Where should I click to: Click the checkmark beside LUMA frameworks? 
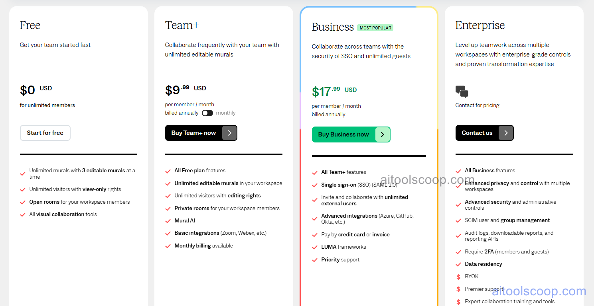[315, 247]
